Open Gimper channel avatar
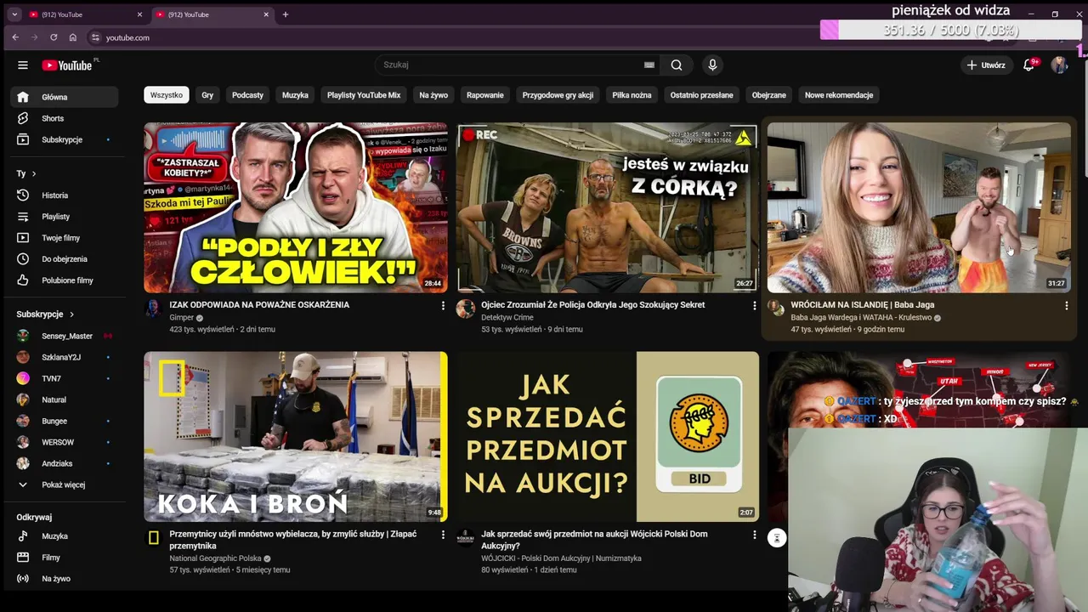Image resolution: width=1088 pixels, height=612 pixels. click(154, 309)
